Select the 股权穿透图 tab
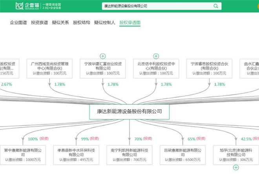 point(130,22)
